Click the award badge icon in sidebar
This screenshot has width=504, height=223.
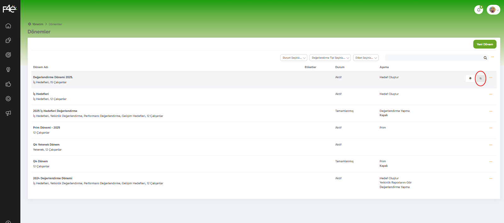tap(8, 69)
